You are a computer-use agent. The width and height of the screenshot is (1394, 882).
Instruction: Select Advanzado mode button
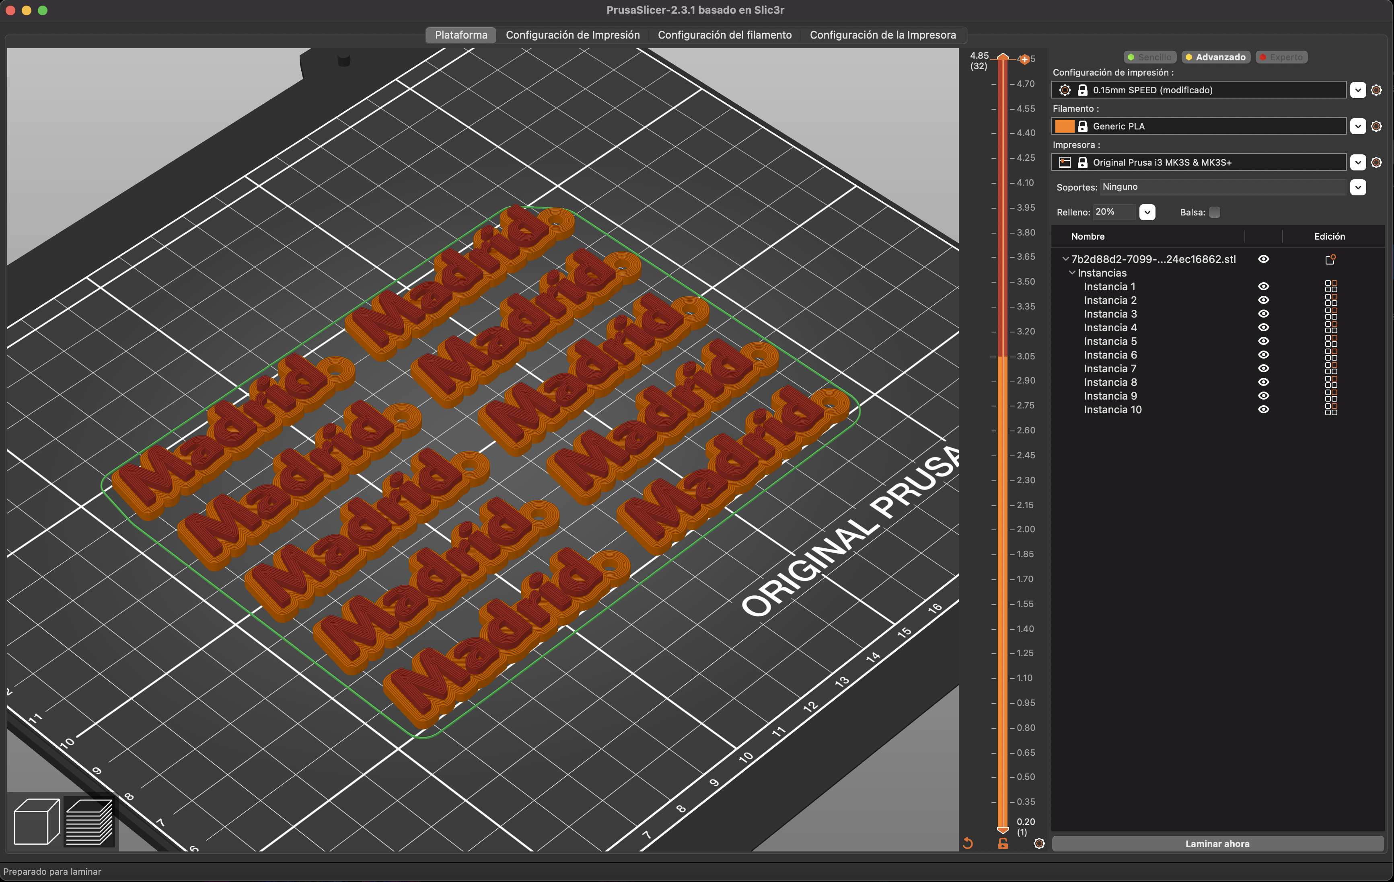[x=1216, y=57]
